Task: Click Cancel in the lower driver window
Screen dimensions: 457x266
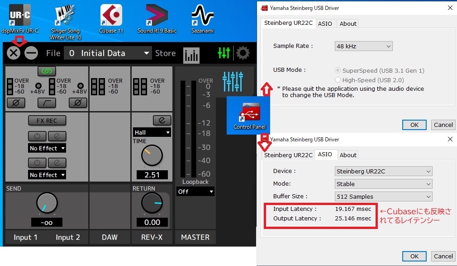Action: pos(443,256)
